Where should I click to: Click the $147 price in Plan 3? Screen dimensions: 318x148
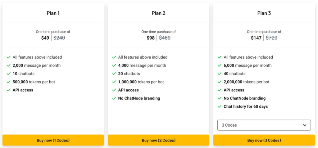coord(256,38)
